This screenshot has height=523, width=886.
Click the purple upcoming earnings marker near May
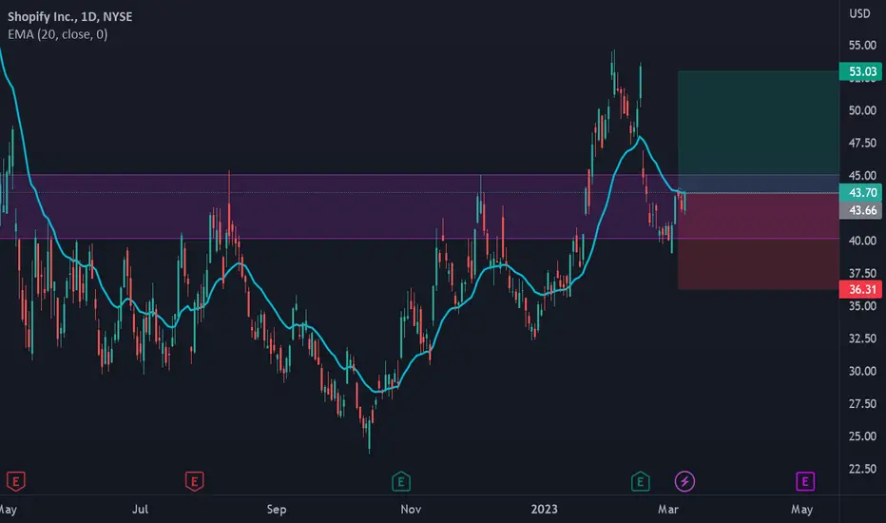[805, 482]
